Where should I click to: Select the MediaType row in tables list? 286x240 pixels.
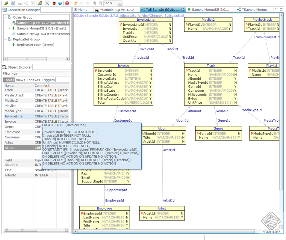pos(37,111)
